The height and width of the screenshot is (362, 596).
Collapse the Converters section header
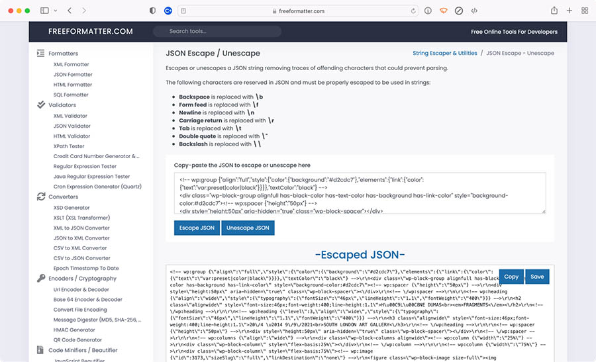tap(63, 197)
